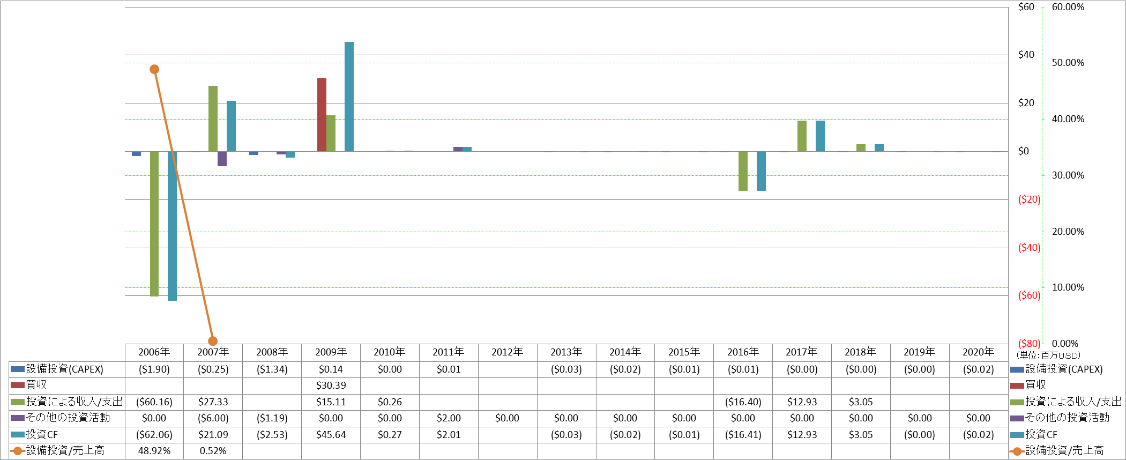This screenshot has width=1126, height=460.
Task: Click the green 投資による収入/支出 swatch in the right legend
Action: pyautogui.click(x=1017, y=402)
